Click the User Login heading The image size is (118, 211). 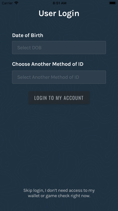[59, 13]
